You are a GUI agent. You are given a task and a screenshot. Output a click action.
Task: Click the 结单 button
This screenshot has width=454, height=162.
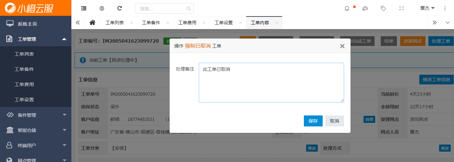point(389,41)
